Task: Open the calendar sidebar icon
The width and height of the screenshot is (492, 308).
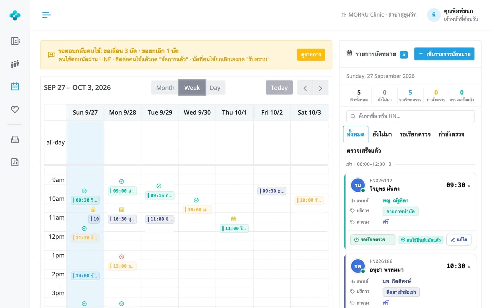Action: point(15,86)
